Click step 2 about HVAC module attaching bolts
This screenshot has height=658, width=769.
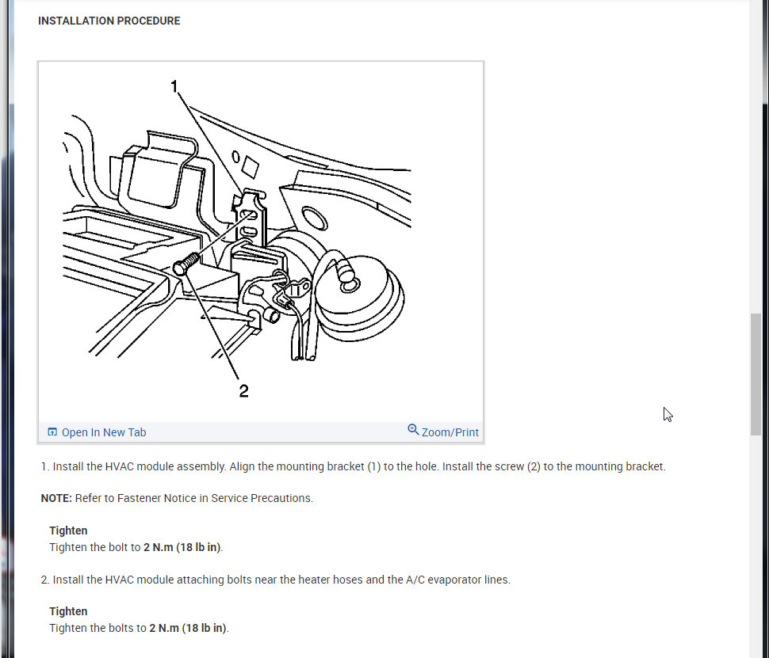276,580
